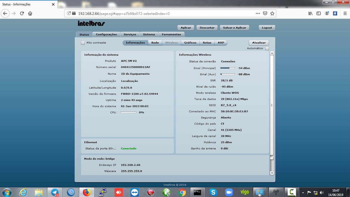The image size is (350, 197).
Task: Open network status tray icon
Action: pyautogui.click(x=315, y=192)
